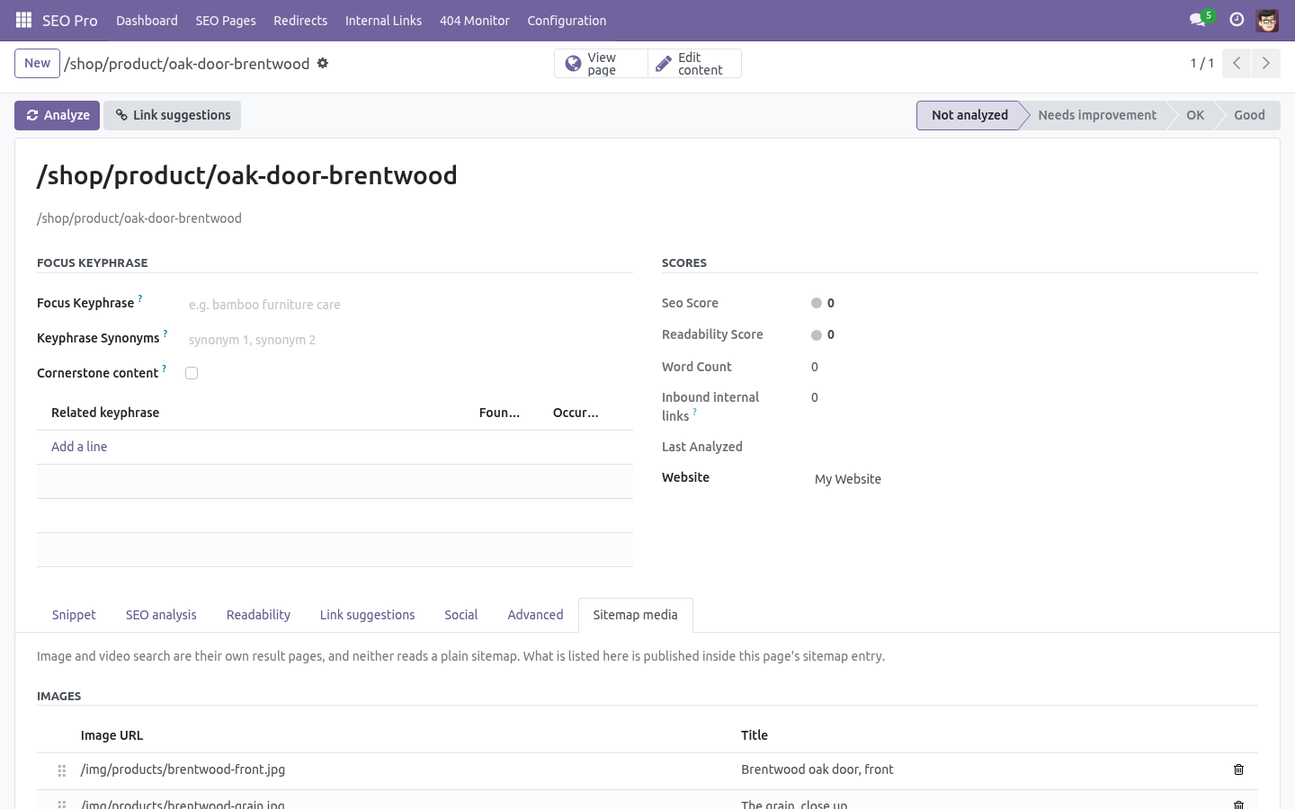1295x809 pixels.
Task: Set status to OK
Action: 1195,115
